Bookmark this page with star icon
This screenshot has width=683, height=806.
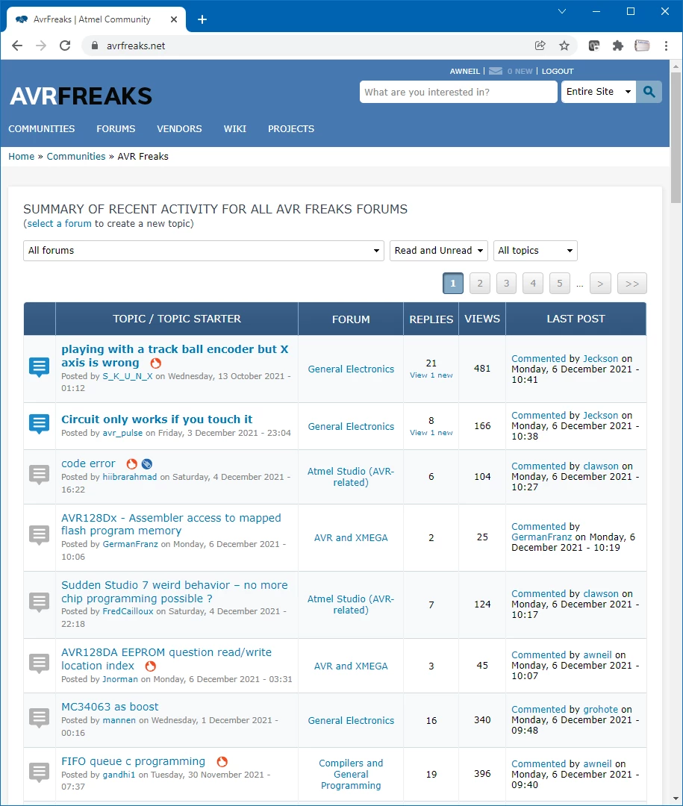[564, 46]
